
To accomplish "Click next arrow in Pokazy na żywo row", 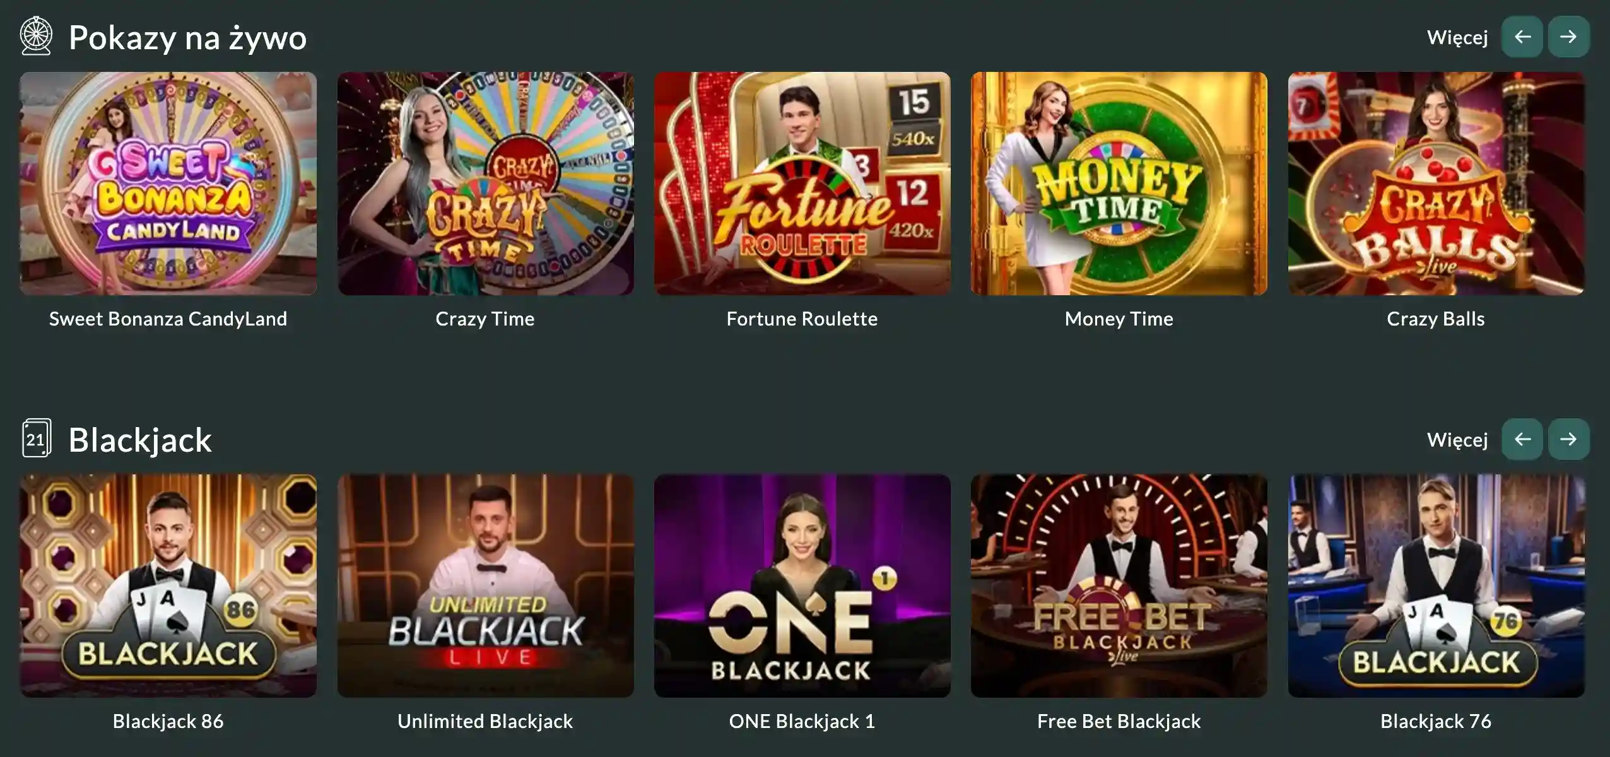I will click(x=1568, y=37).
